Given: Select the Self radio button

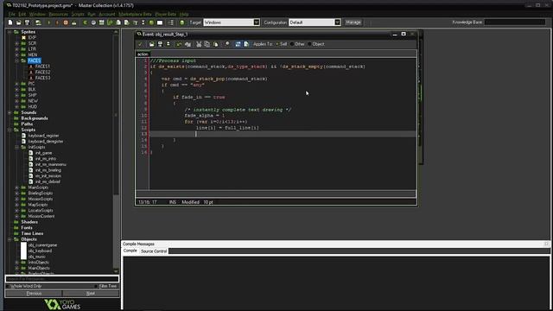Looking at the screenshot, I should [276, 44].
